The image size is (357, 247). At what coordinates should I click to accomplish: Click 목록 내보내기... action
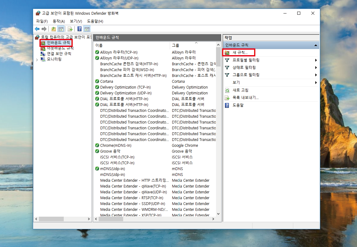click(x=245, y=98)
